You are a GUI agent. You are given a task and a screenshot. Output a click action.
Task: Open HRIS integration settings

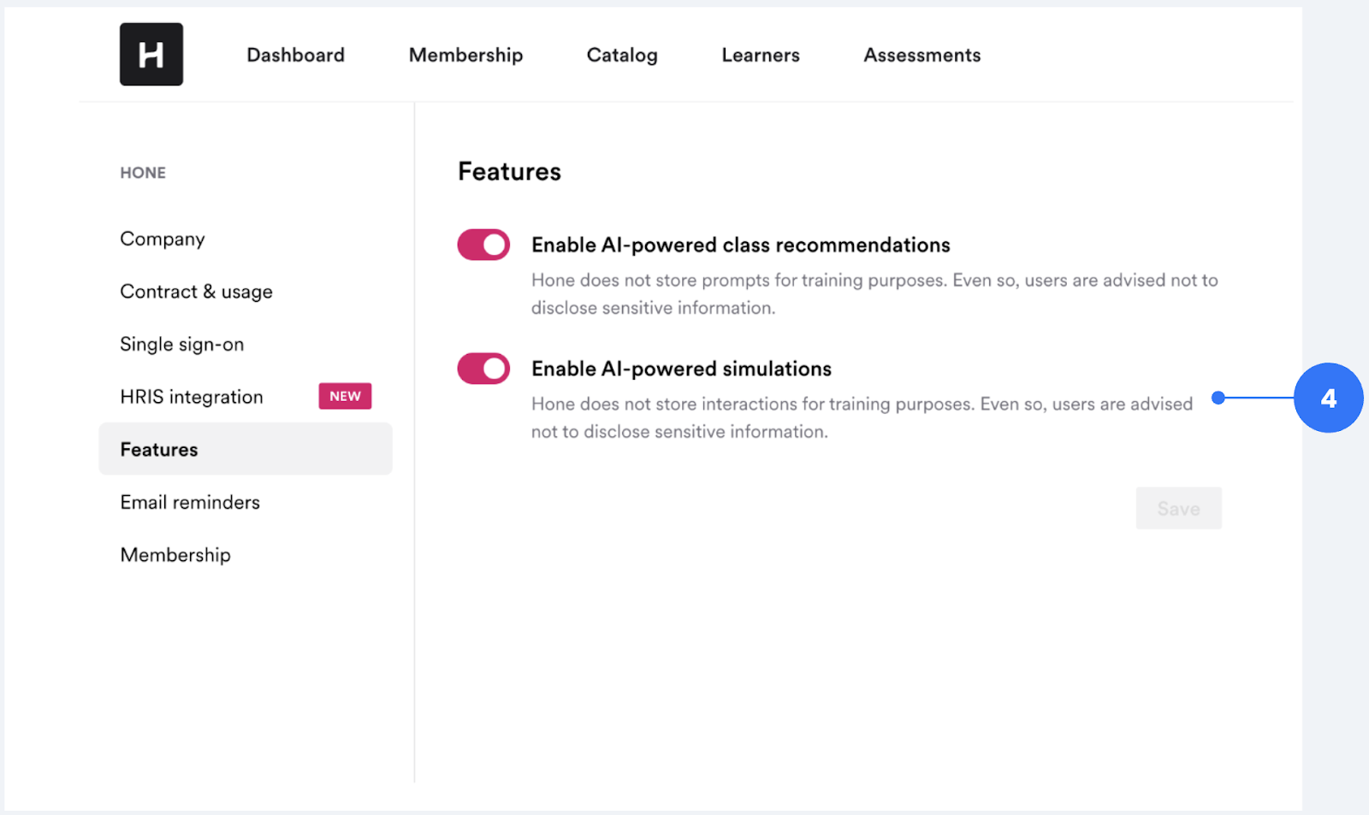pyautogui.click(x=192, y=397)
